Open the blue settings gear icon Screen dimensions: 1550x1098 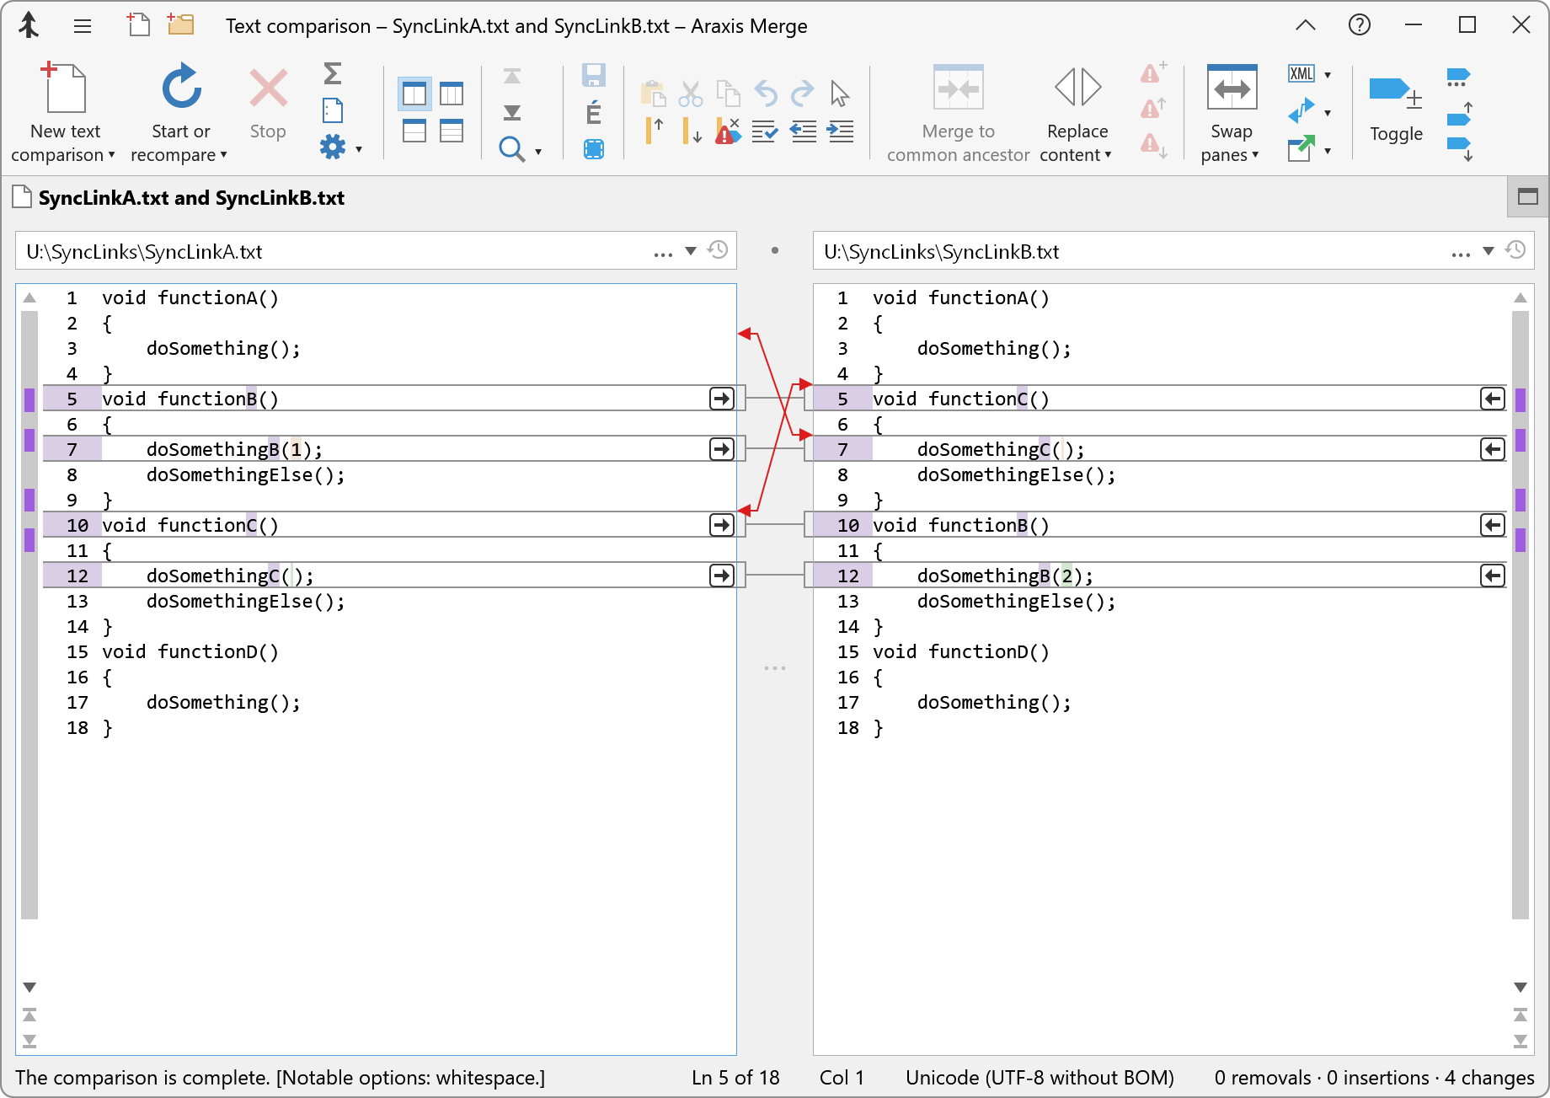tap(334, 147)
